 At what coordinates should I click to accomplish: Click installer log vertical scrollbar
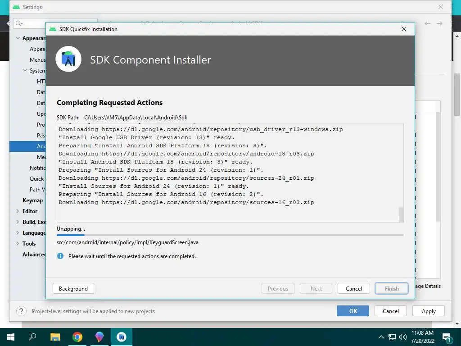coord(401,215)
